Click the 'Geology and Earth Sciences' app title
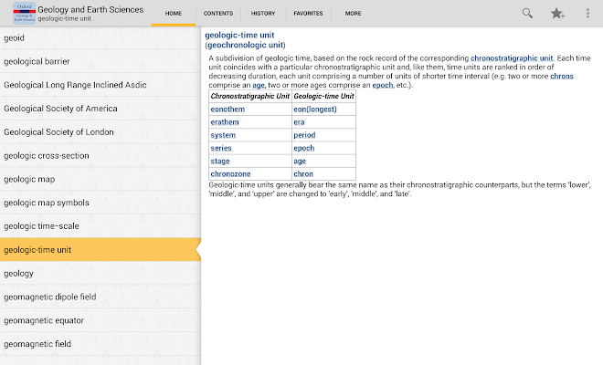This screenshot has height=365, width=603. click(x=90, y=10)
